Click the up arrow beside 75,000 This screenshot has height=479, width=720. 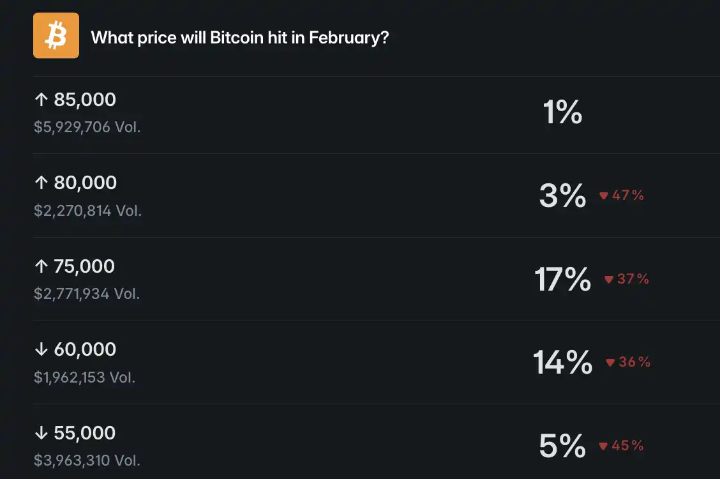point(41,266)
